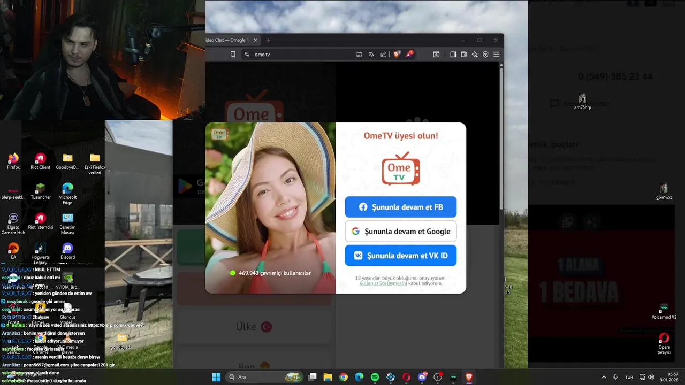
Task: Click the share page icon
Action: click(x=384, y=55)
